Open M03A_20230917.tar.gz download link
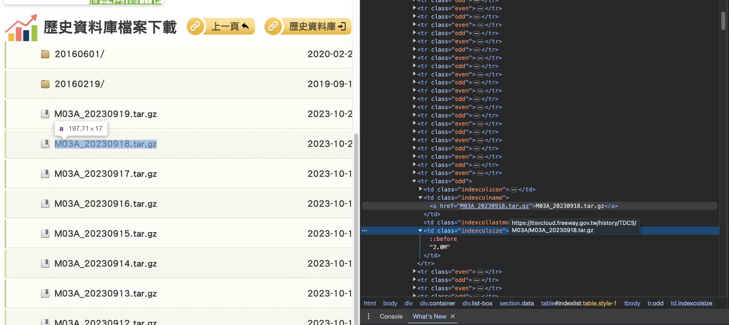The height and width of the screenshot is (325, 729). pos(105,174)
